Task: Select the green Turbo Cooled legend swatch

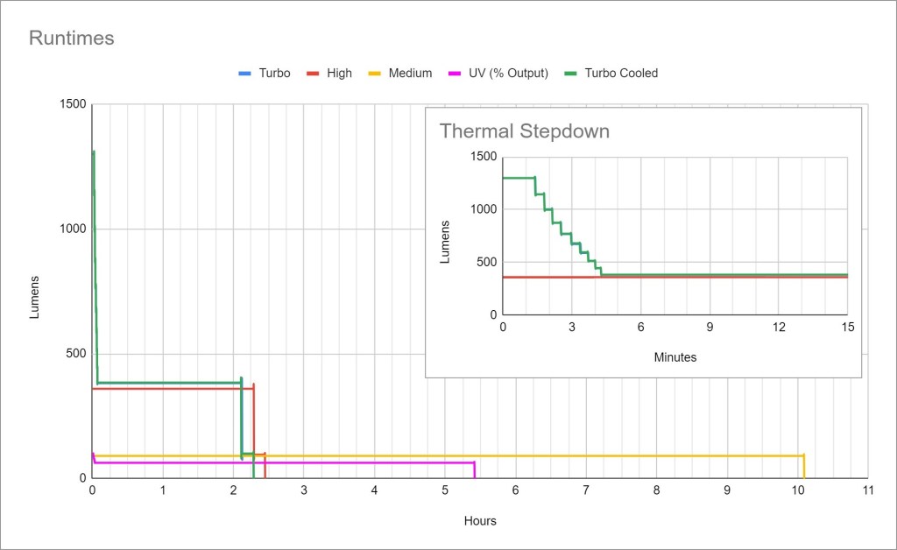Action: 570,74
